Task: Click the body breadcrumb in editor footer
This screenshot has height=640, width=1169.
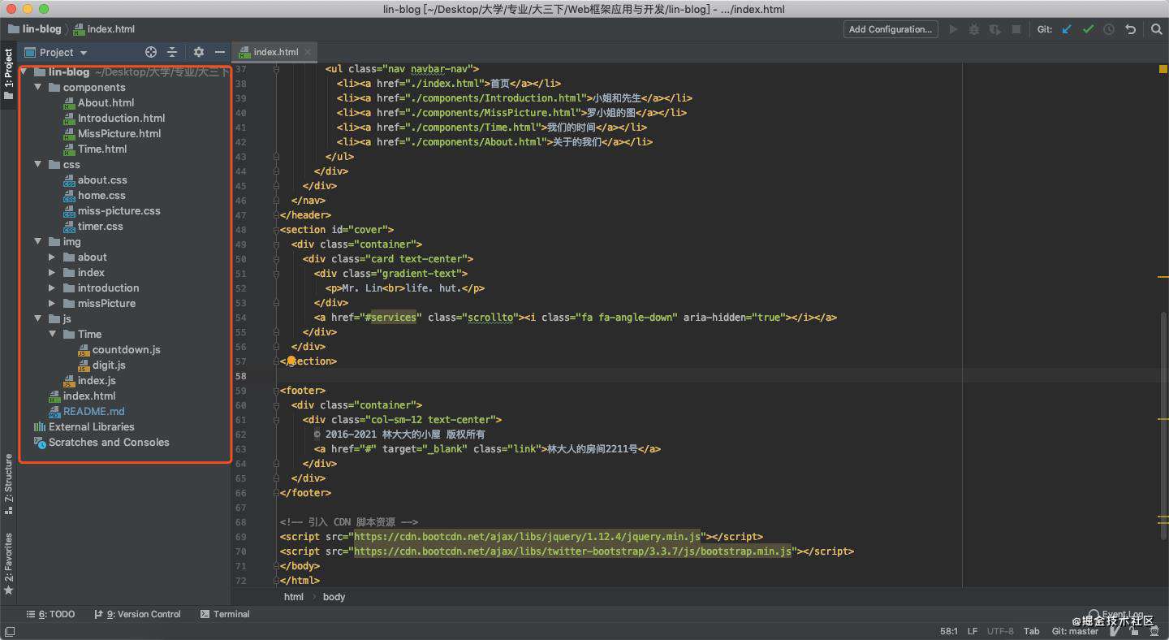Action: [x=334, y=596]
